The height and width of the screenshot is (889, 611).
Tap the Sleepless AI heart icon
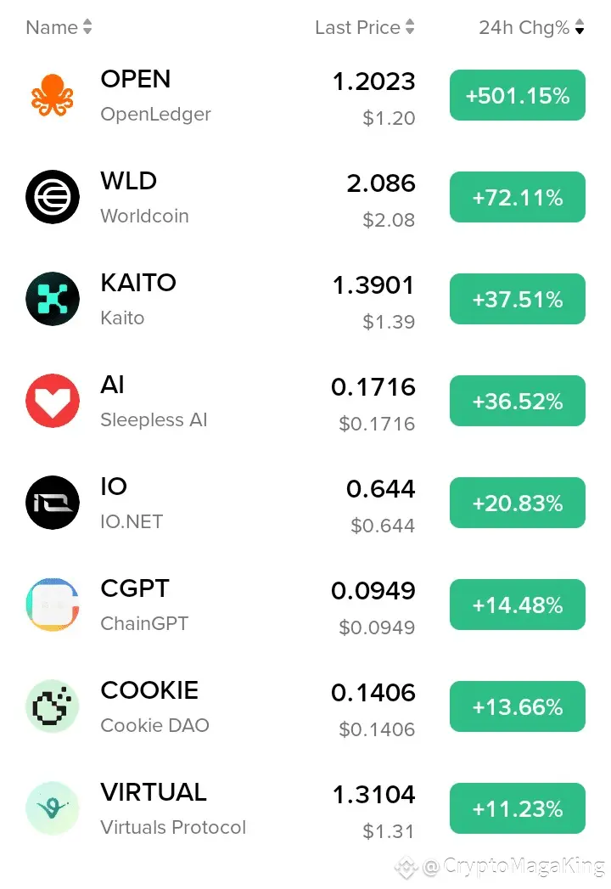(x=52, y=401)
